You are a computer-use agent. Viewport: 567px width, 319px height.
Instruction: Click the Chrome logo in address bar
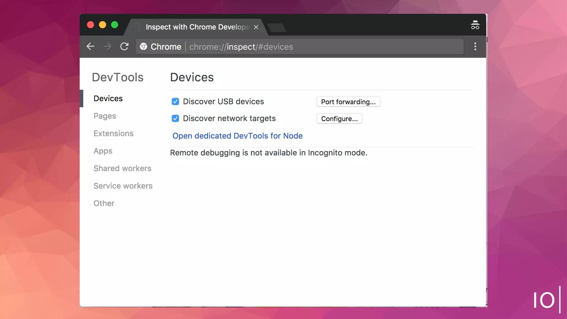click(x=143, y=47)
